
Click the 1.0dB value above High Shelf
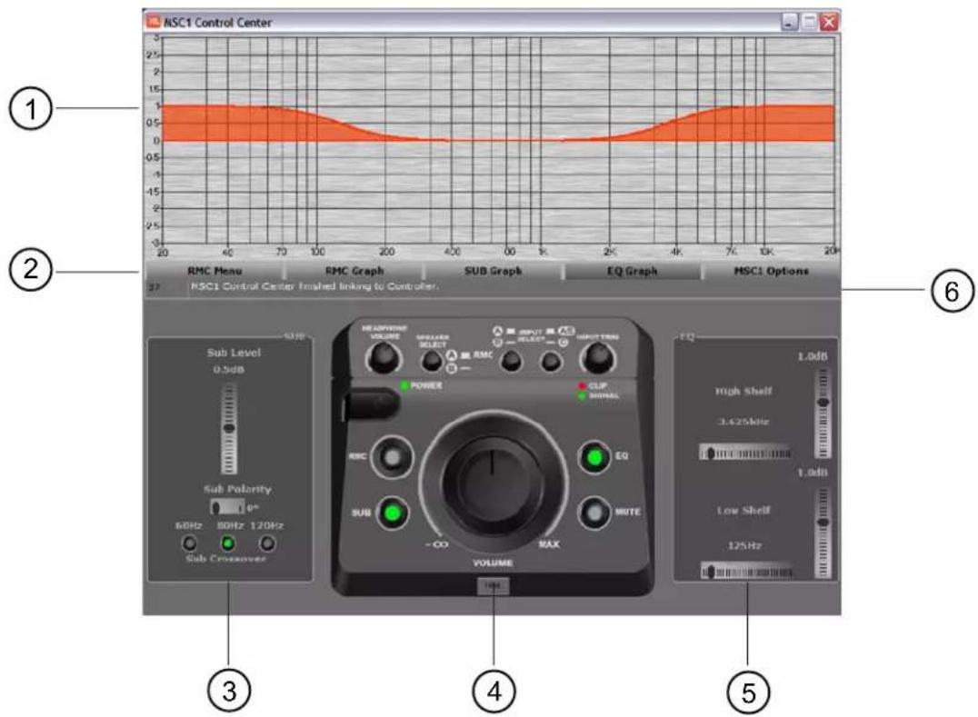pyautogui.click(x=812, y=356)
